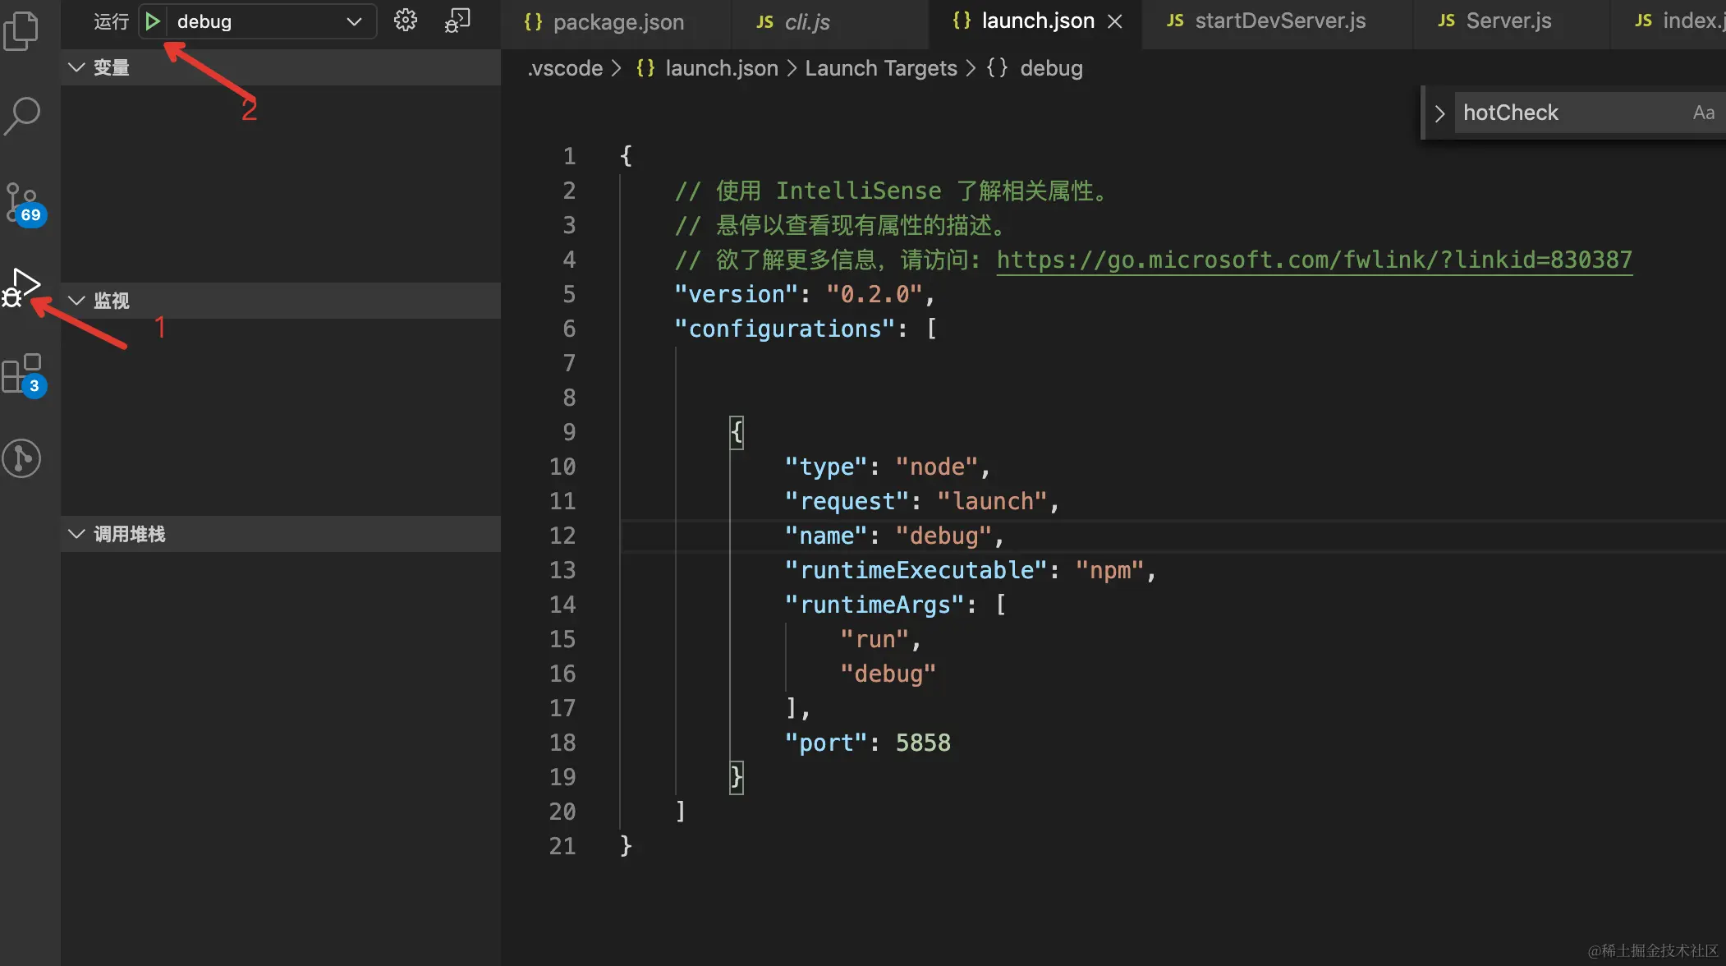Open launch.json via gear icon
This screenshot has width=1726, height=966.
405,21
